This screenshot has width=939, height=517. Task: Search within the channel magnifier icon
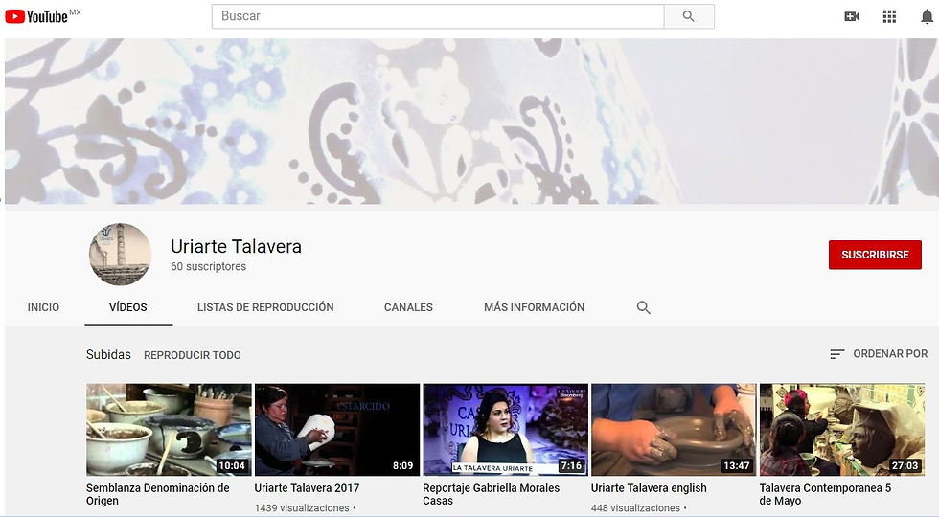pos(643,307)
